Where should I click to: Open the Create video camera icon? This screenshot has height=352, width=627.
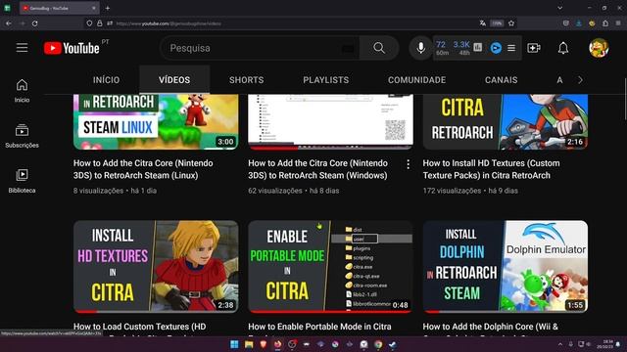[534, 48]
